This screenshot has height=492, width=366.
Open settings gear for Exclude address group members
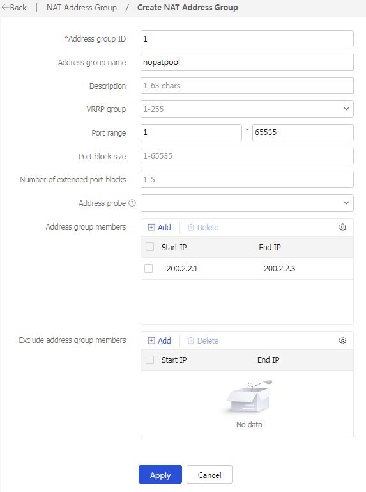click(x=342, y=340)
